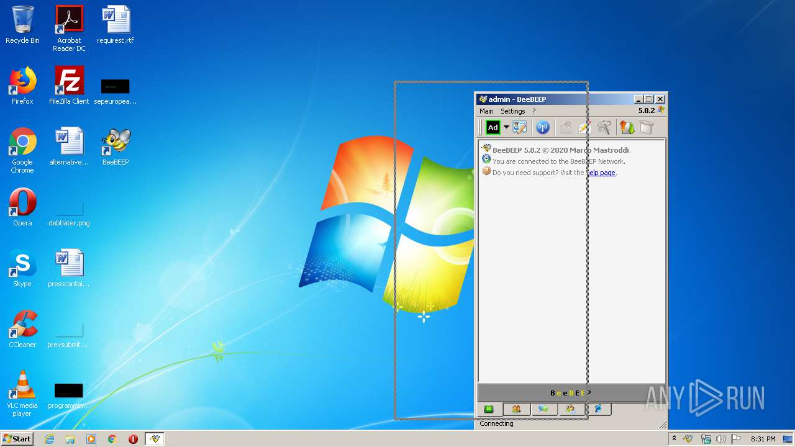This screenshot has width=795, height=447.
Task: Open the Main menu
Action: [x=486, y=111]
